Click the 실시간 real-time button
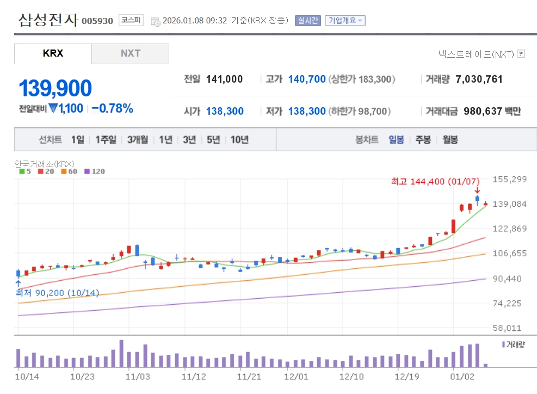The image size is (537, 394). tap(308, 21)
